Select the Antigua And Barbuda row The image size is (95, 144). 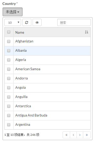tap(47, 115)
